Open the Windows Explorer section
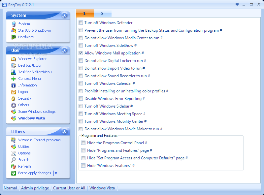The width and height of the screenshot is (264, 195). pyautogui.click(x=32, y=59)
